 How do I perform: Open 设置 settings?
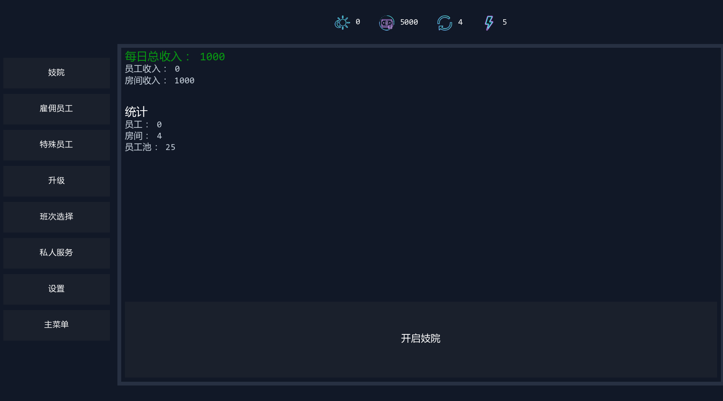tap(57, 289)
